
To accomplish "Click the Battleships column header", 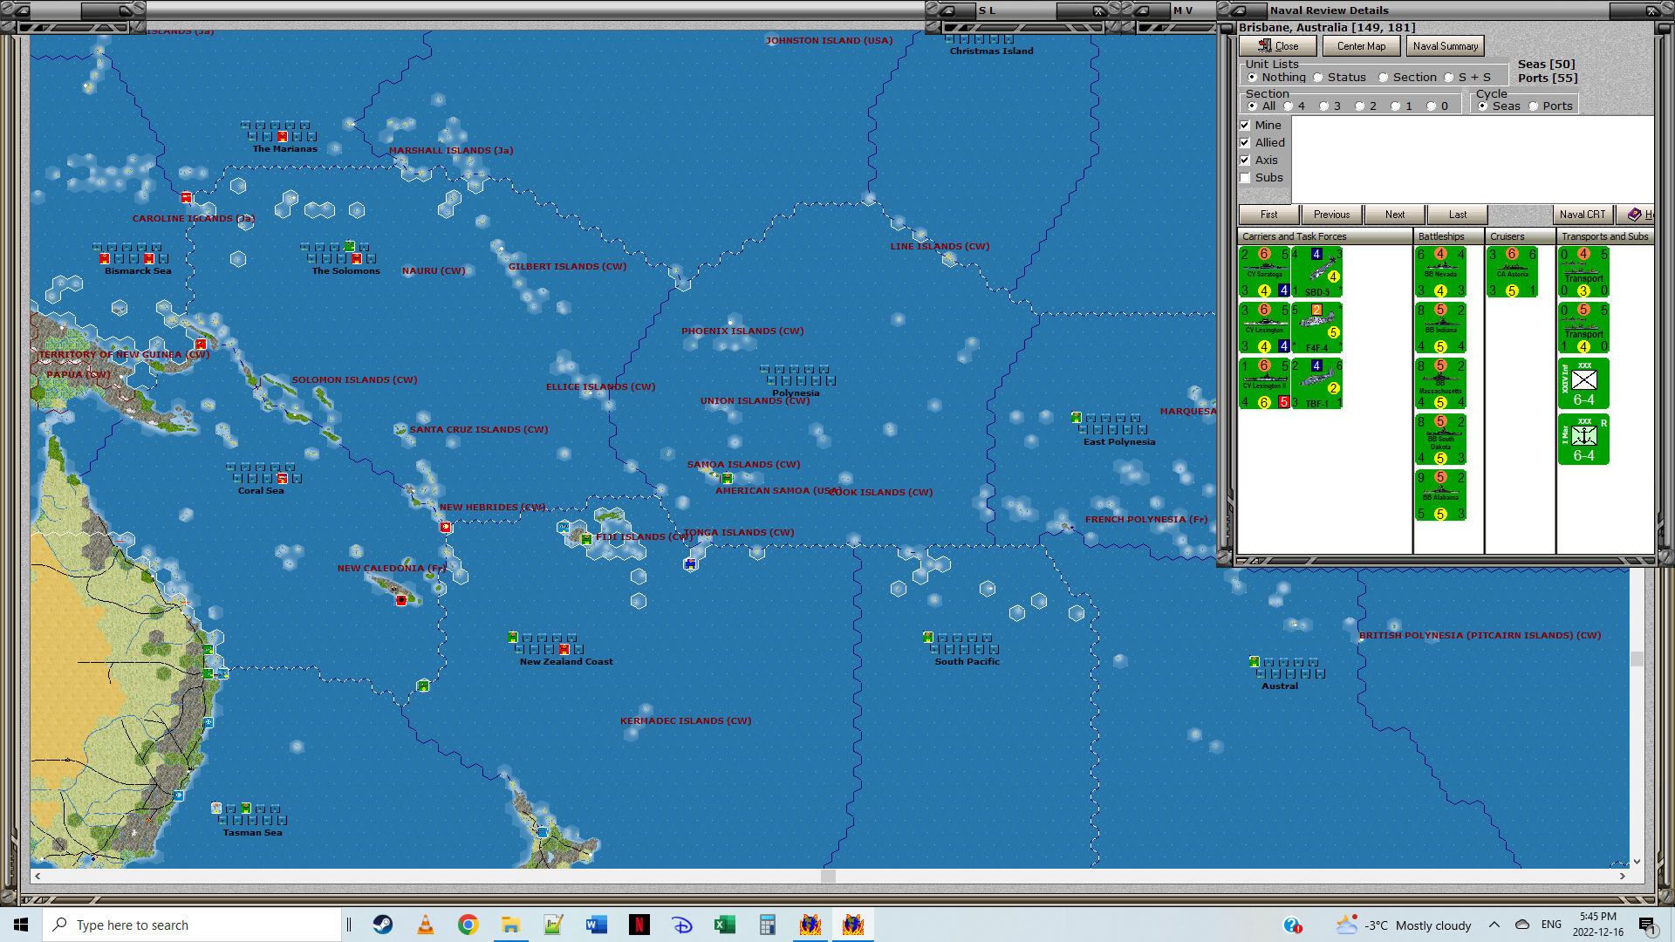I will 1449,237.
